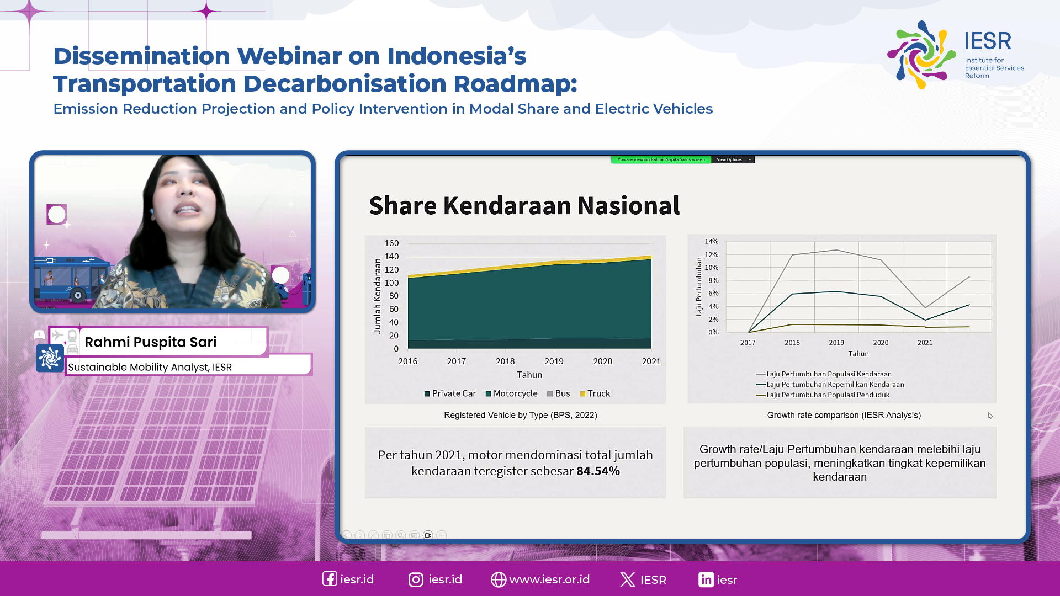Click 'Laju Pertumbuhan Kepemilikan Kendaraan' legend entry
1060x596 pixels.
coord(830,385)
